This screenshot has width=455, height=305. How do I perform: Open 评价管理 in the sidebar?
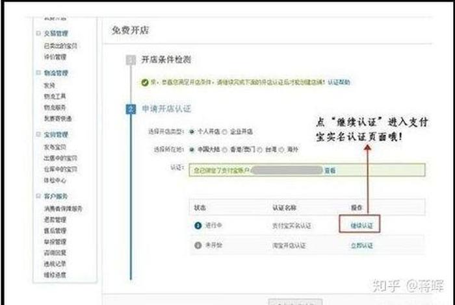55,56
